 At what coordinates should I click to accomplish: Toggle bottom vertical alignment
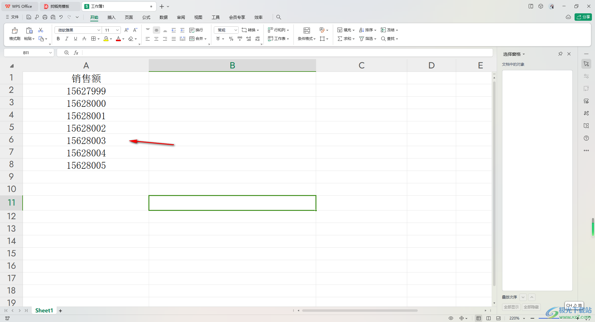(x=165, y=30)
